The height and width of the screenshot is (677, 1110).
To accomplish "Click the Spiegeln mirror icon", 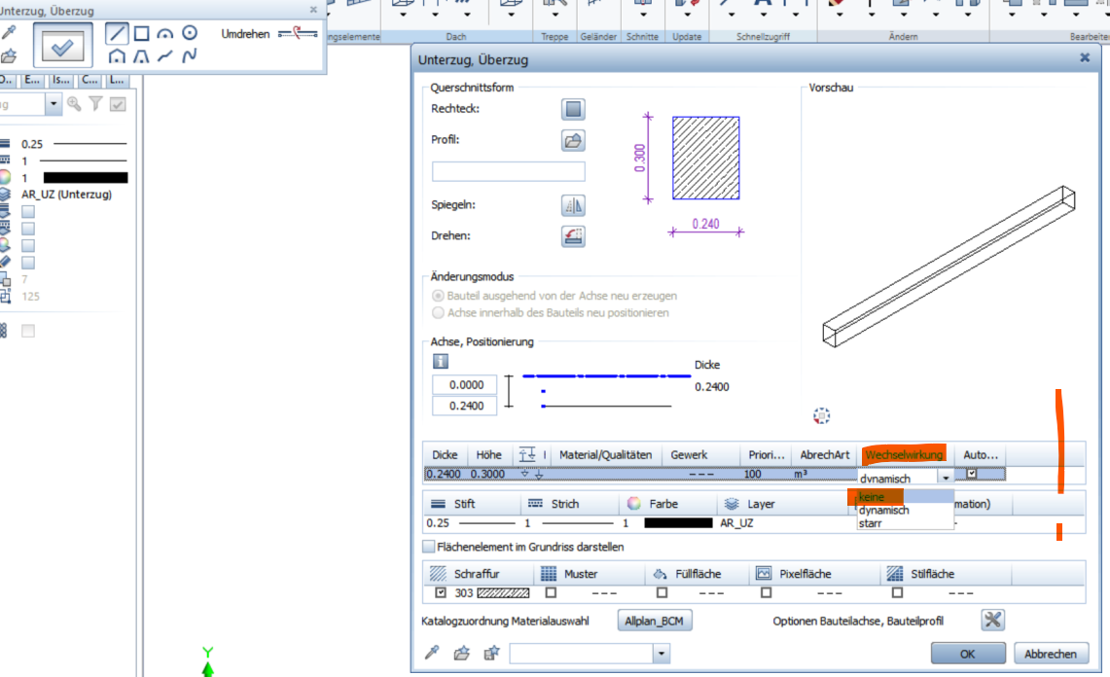I will pyautogui.click(x=573, y=205).
